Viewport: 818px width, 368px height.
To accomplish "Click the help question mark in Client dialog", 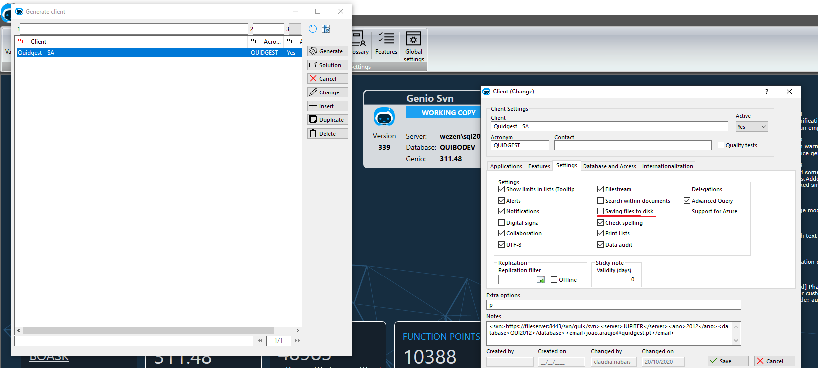I will pos(767,92).
